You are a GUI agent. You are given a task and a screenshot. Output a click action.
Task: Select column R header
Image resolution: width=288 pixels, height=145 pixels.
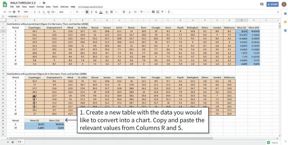click(x=241, y=20)
